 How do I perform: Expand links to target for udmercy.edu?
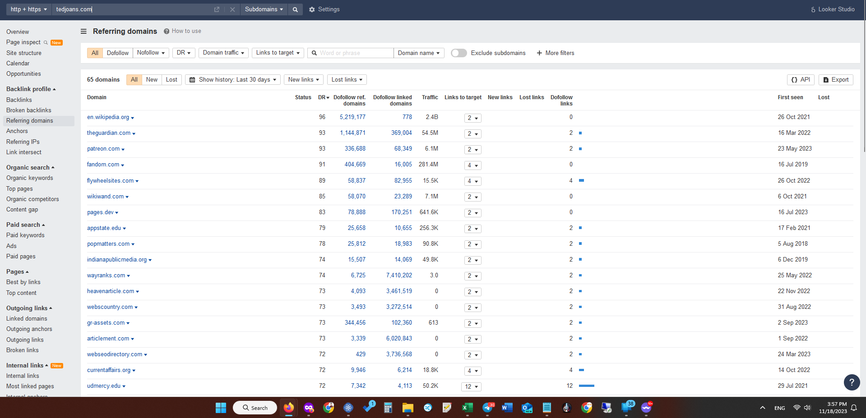[471, 387]
